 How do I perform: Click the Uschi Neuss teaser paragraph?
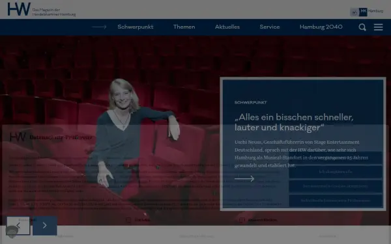(x=301, y=154)
